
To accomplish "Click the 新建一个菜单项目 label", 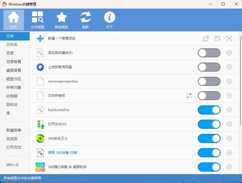I will coord(62,38).
